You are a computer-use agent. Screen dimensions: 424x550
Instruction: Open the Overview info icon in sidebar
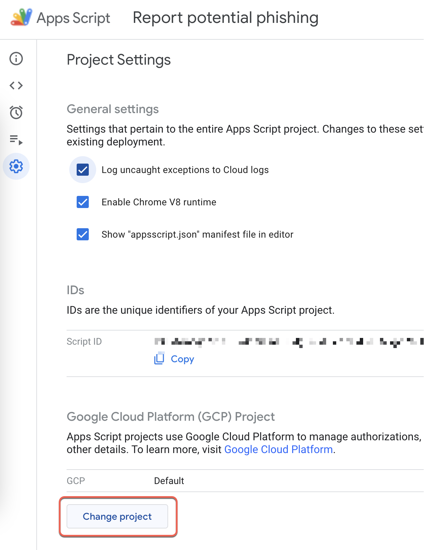16,59
